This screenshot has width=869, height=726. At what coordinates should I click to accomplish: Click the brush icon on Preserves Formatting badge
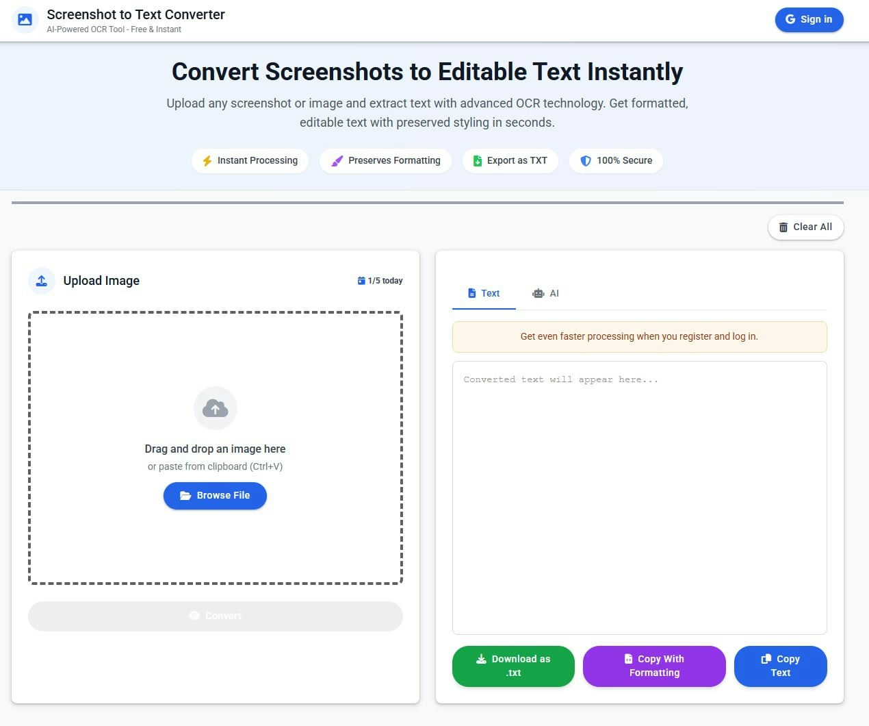337,160
